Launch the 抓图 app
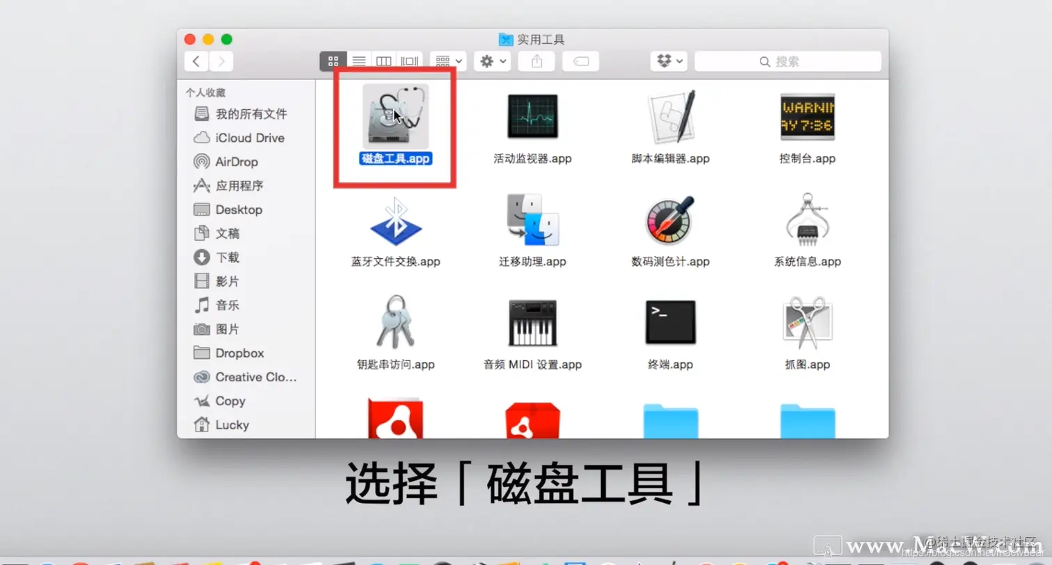 click(806, 321)
